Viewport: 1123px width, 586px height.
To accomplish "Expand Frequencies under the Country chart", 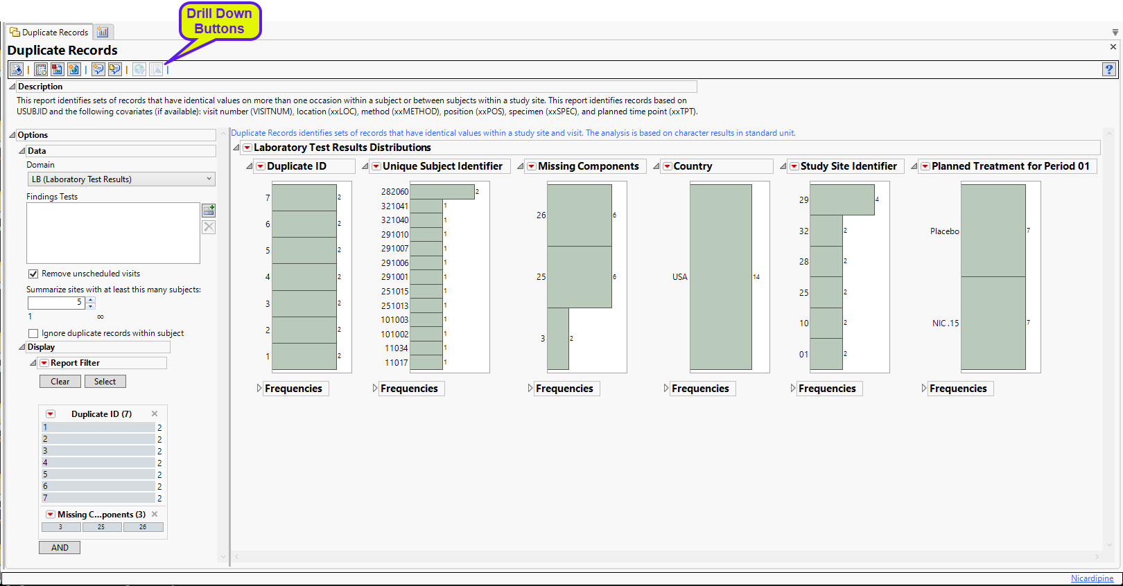I will (666, 389).
